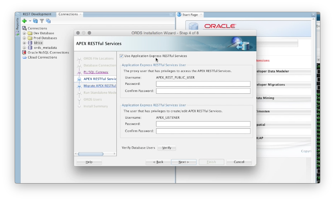Uncheck Use Application Express RESTful Services

pyautogui.click(x=121, y=56)
